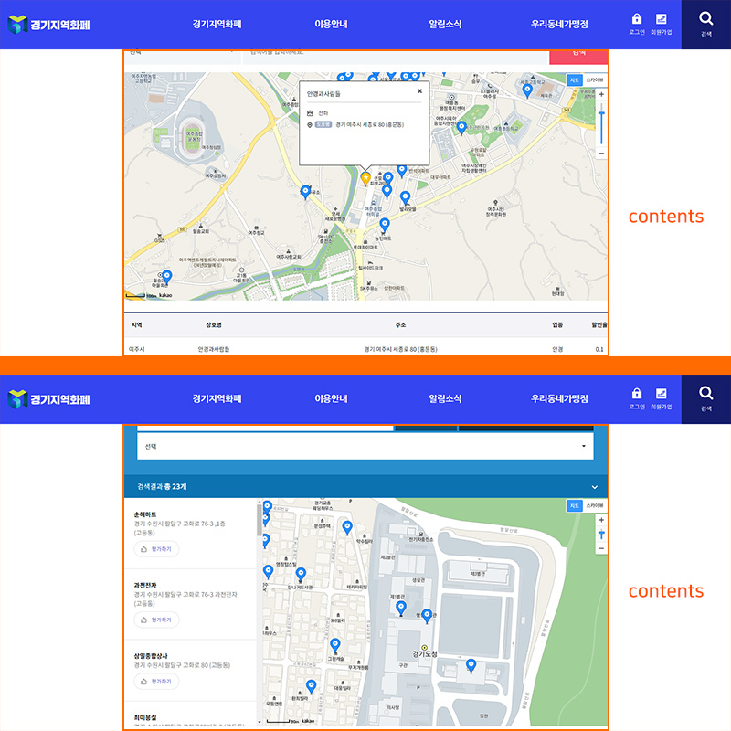
Task: Click the 경기지역화폐 logo in the upper page header
Action: point(49,25)
